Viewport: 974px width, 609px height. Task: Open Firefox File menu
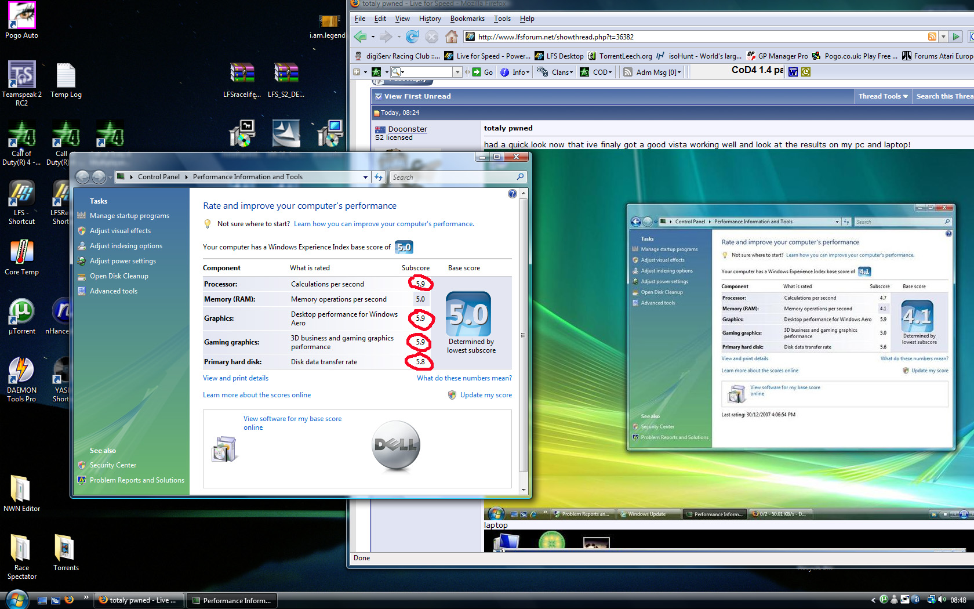(360, 19)
